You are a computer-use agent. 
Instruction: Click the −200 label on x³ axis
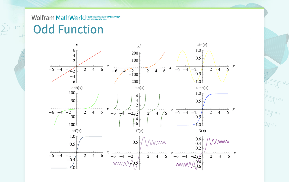click(x=133, y=81)
